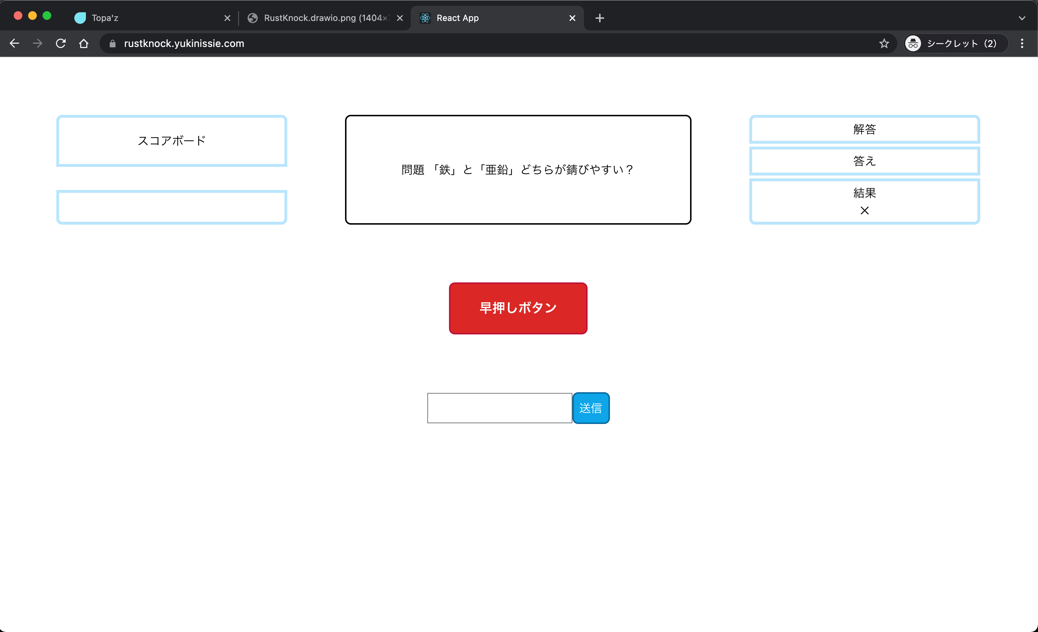View site info via lock icon

(113, 43)
